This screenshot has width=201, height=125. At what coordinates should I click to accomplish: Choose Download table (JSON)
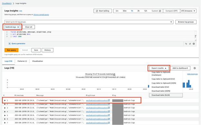pyautogui.click(x=161, y=91)
